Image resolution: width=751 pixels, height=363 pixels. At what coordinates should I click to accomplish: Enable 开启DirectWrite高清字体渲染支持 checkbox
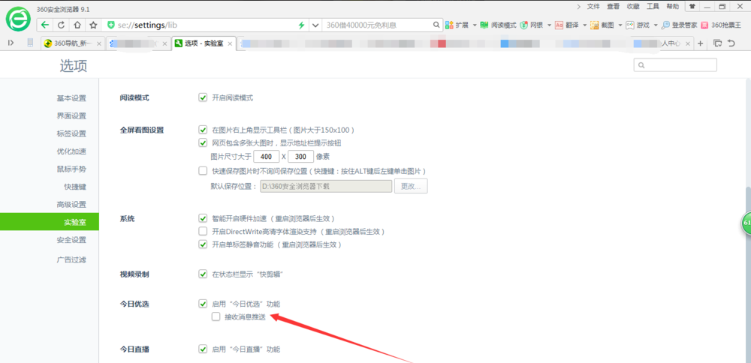(202, 232)
